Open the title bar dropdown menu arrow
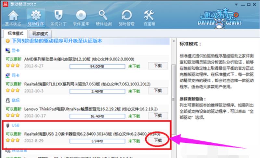 [236, 5]
